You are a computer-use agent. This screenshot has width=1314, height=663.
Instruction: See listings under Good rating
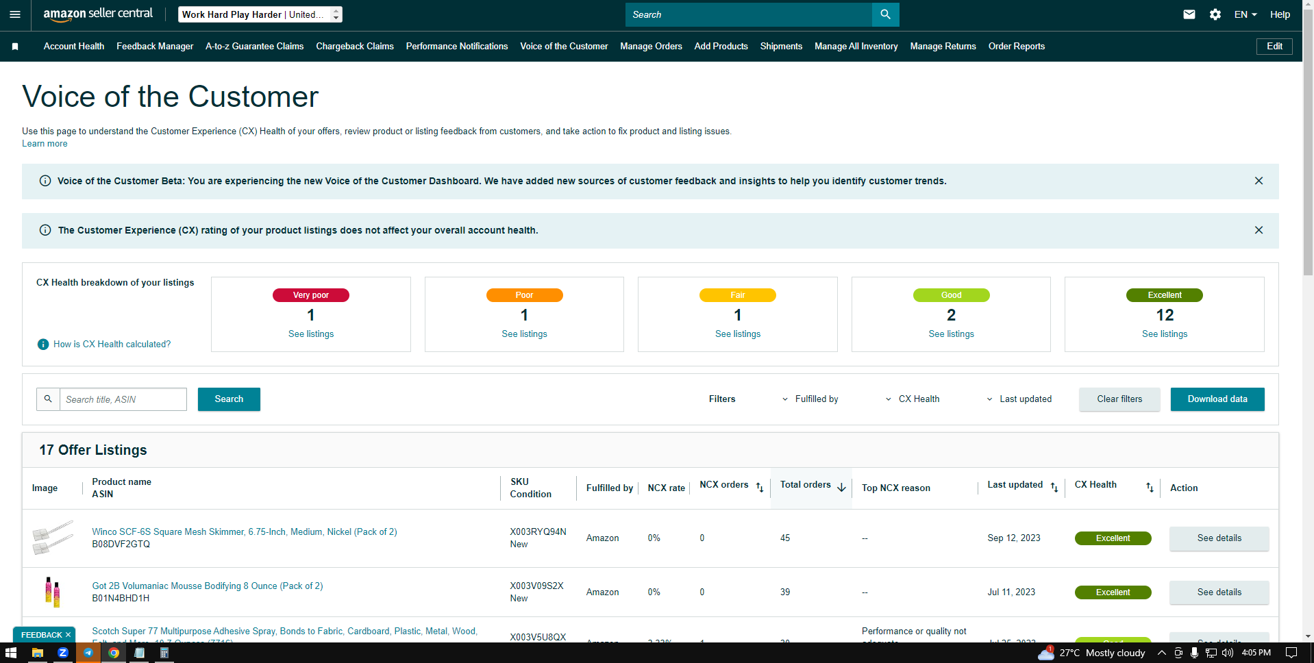pyautogui.click(x=951, y=334)
